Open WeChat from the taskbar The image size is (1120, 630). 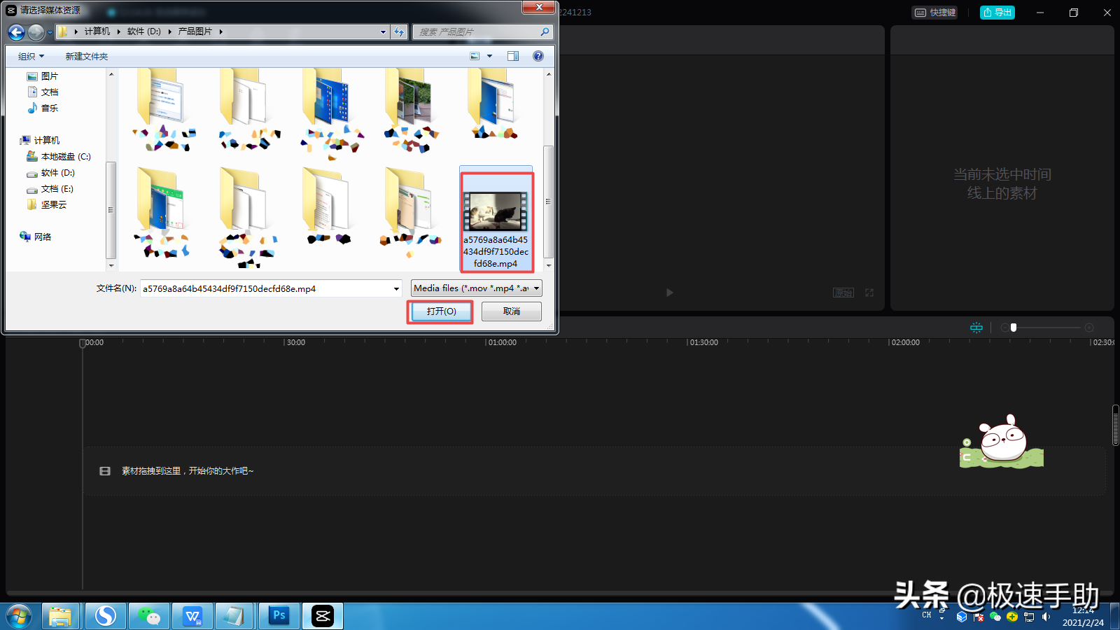(149, 617)
